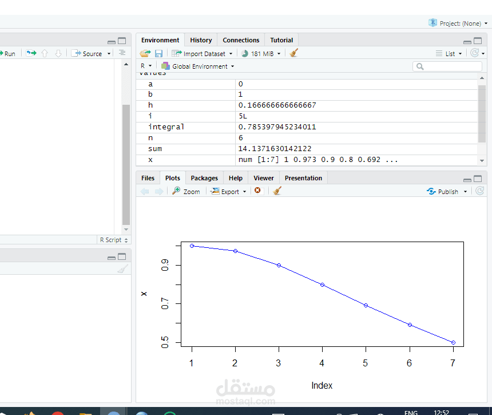
Task: Open the Global Environment dropdown
Action: click(x=198, y=66)
